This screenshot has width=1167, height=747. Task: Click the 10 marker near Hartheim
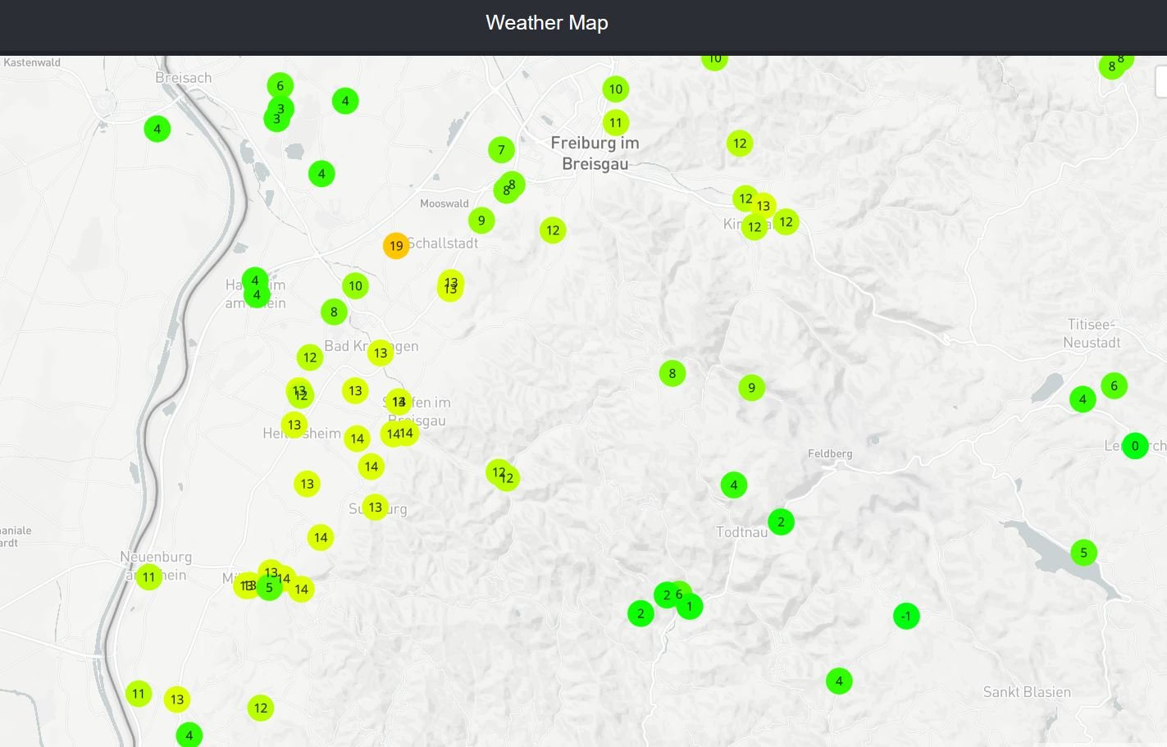pyautogui.click(x=355, y=286)
